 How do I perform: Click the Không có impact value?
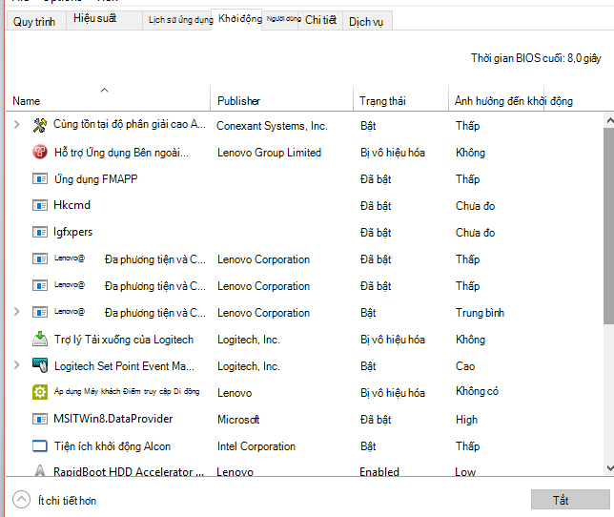(x=477, y=391)
